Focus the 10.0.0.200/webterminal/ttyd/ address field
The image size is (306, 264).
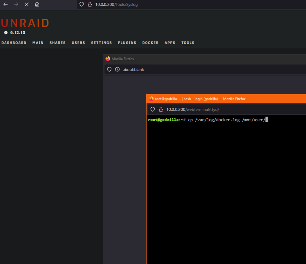tap(227, 109)
